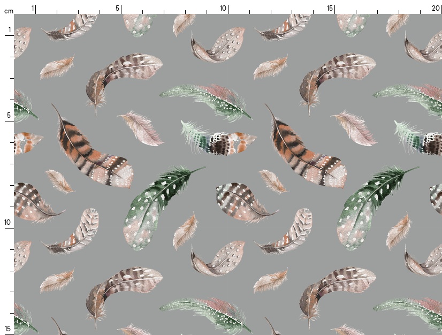The image size is (442, 335).
Task: Click the 5 mark on the left ruler
Action: point(8,116)
